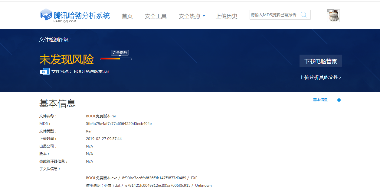380x194 pixels.
Task: Click the N/A value for 版本
Action: (90, 154)
